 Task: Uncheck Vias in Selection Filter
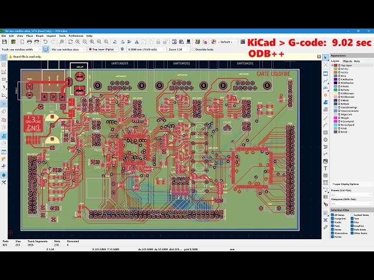[352, 222]
